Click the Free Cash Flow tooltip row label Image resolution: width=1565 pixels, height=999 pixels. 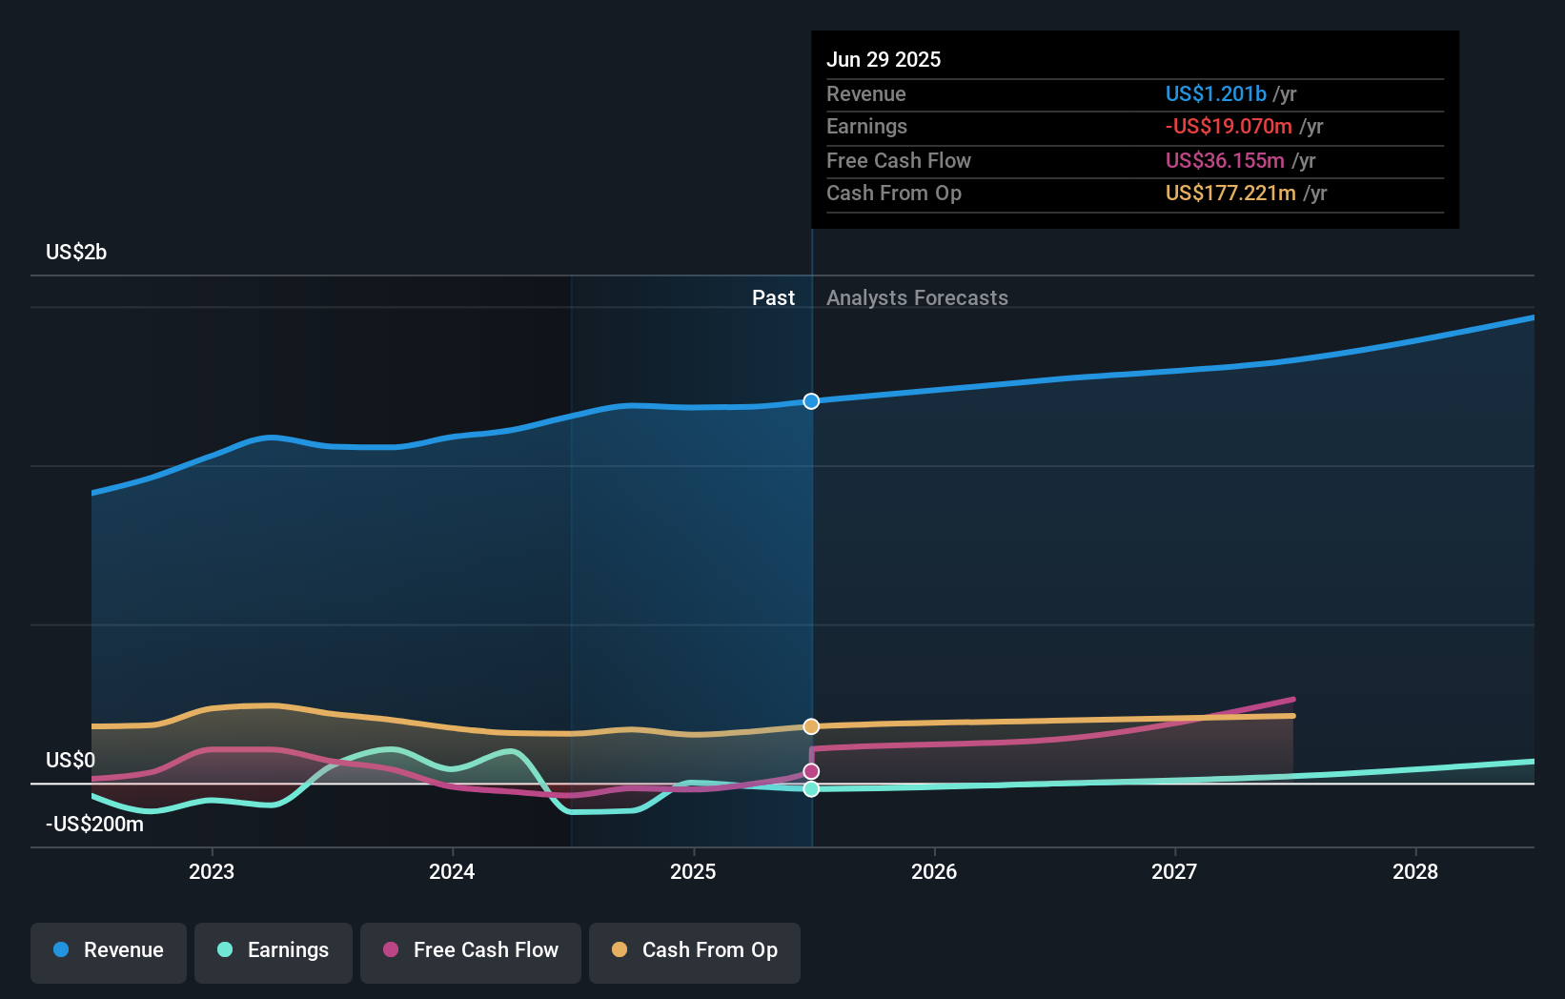click(x=899, y=160)
